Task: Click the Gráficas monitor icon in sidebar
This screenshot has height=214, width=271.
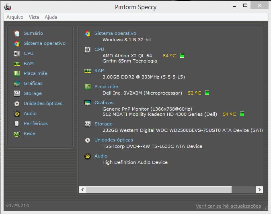Action: (x=17, y=84)
